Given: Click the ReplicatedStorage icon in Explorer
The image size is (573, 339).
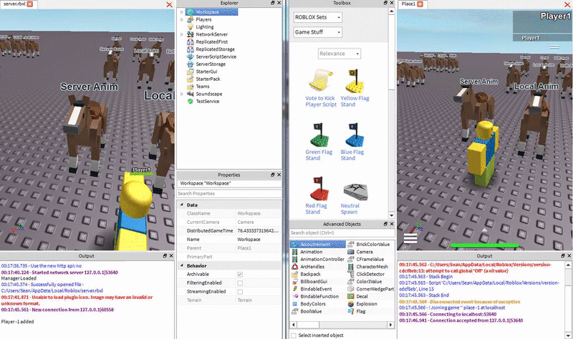Looking at the screenshot, I should pyautogui.click(x=190, y=49).
